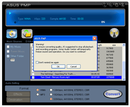Screen dimensions: 130x107
Task: Switch to the Effects tab
Action: coord(18,94)
